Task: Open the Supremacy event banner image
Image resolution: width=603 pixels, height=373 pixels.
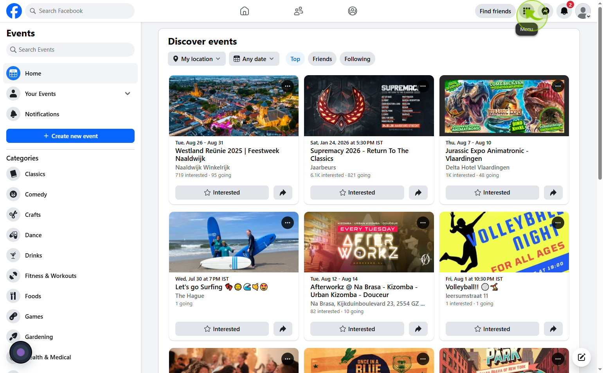Action: tap(369, 106)
